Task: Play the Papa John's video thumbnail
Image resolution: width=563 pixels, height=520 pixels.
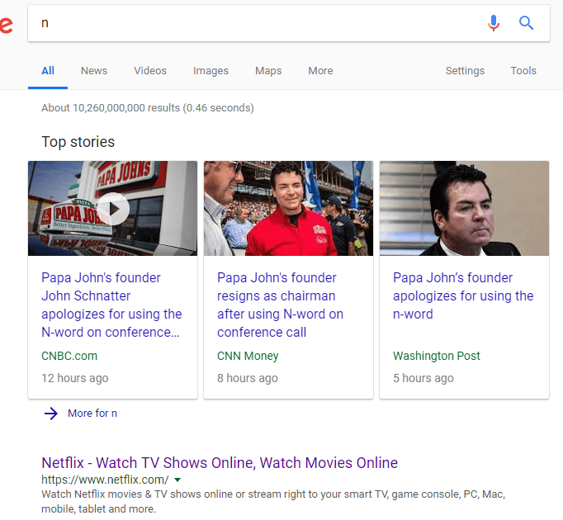Action: (x=113, y=209)
